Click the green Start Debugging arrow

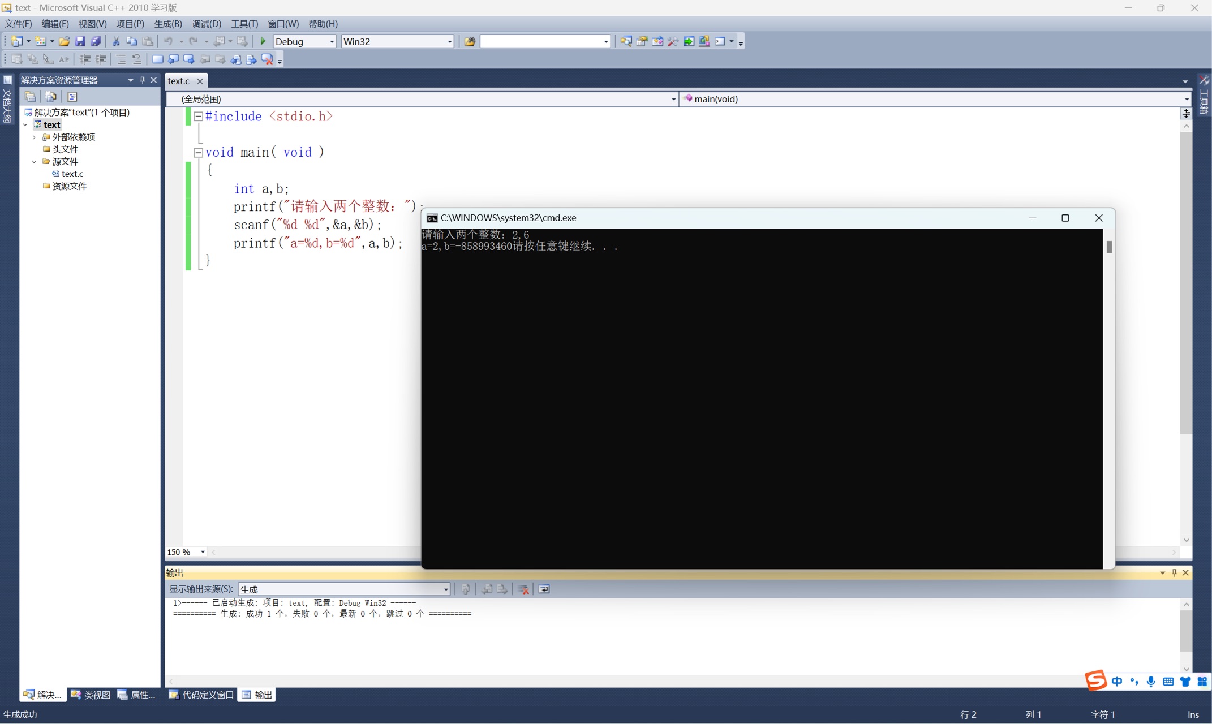click(263, 41)
